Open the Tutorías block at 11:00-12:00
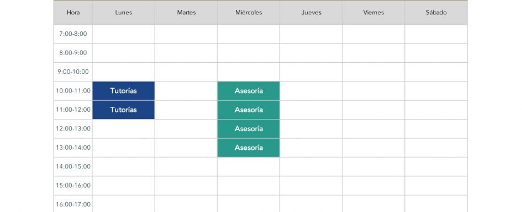 [124, 110]
